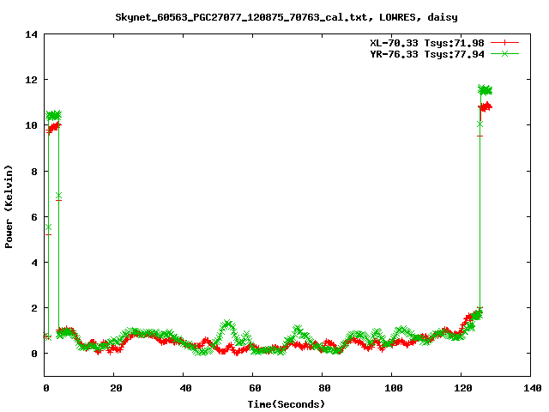Click x-axis tick label '100'
The height and width of the screenshot is (412, 549).
click(394, 388)
